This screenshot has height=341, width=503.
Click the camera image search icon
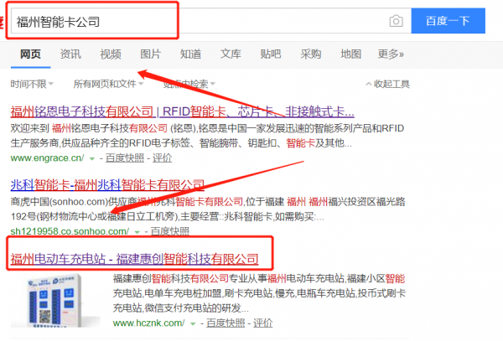point(397,21)
